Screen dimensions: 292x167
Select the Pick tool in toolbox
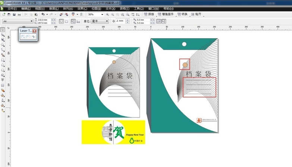pyautogui.click(x=3, y=29)
